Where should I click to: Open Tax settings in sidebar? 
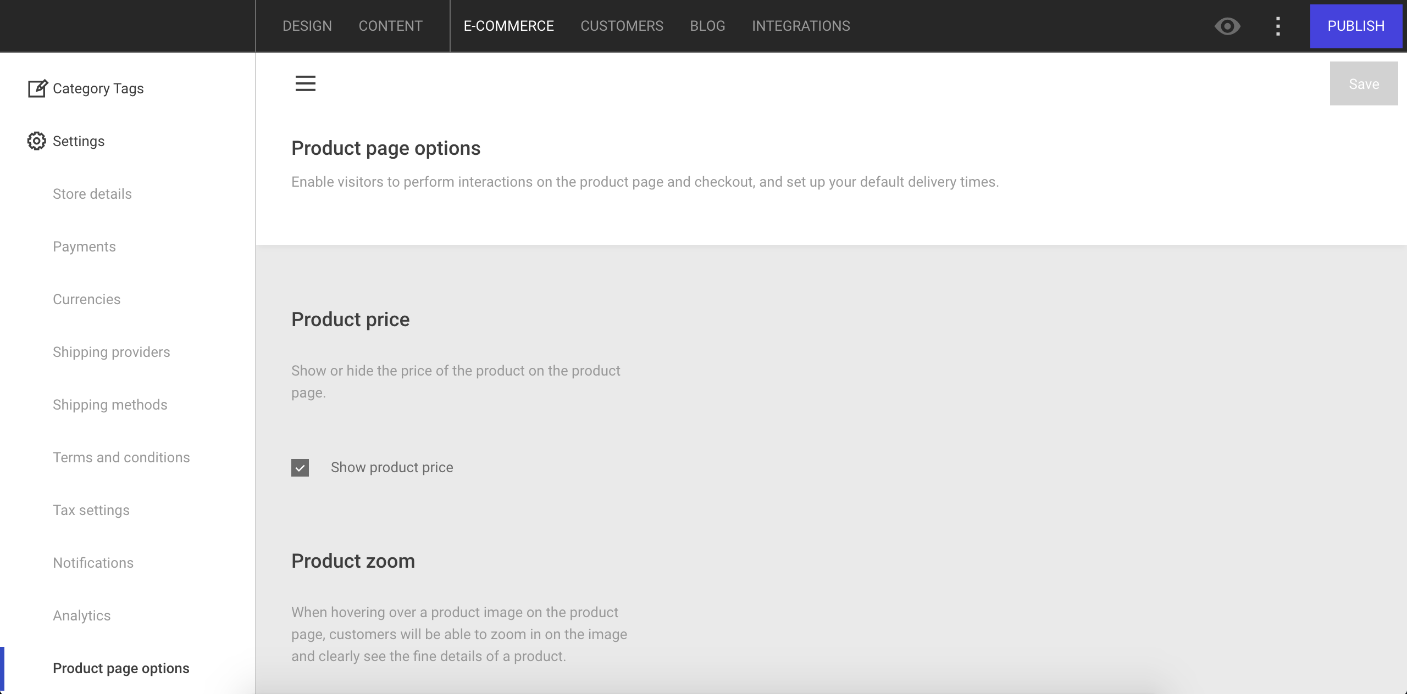[91, 510]
